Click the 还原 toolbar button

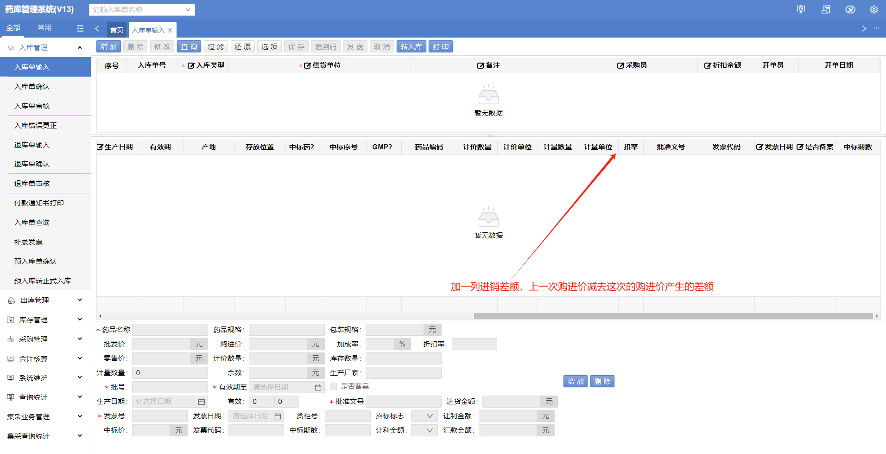point(243,47)
